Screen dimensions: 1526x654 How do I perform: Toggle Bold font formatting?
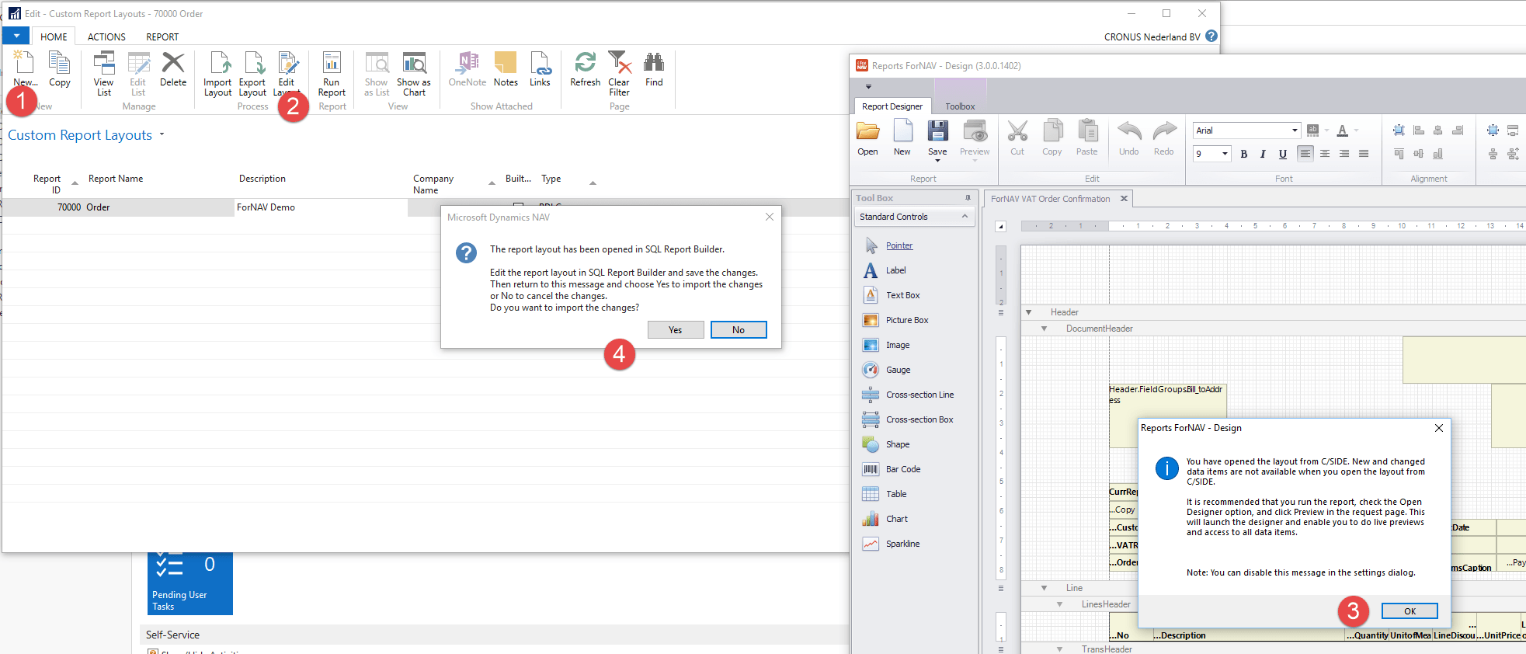[1243, 154]
